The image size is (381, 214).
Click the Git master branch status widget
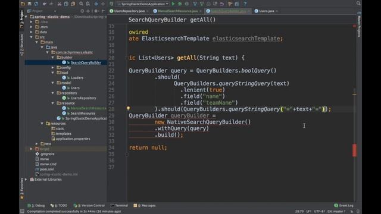click(x=336, y=212)
